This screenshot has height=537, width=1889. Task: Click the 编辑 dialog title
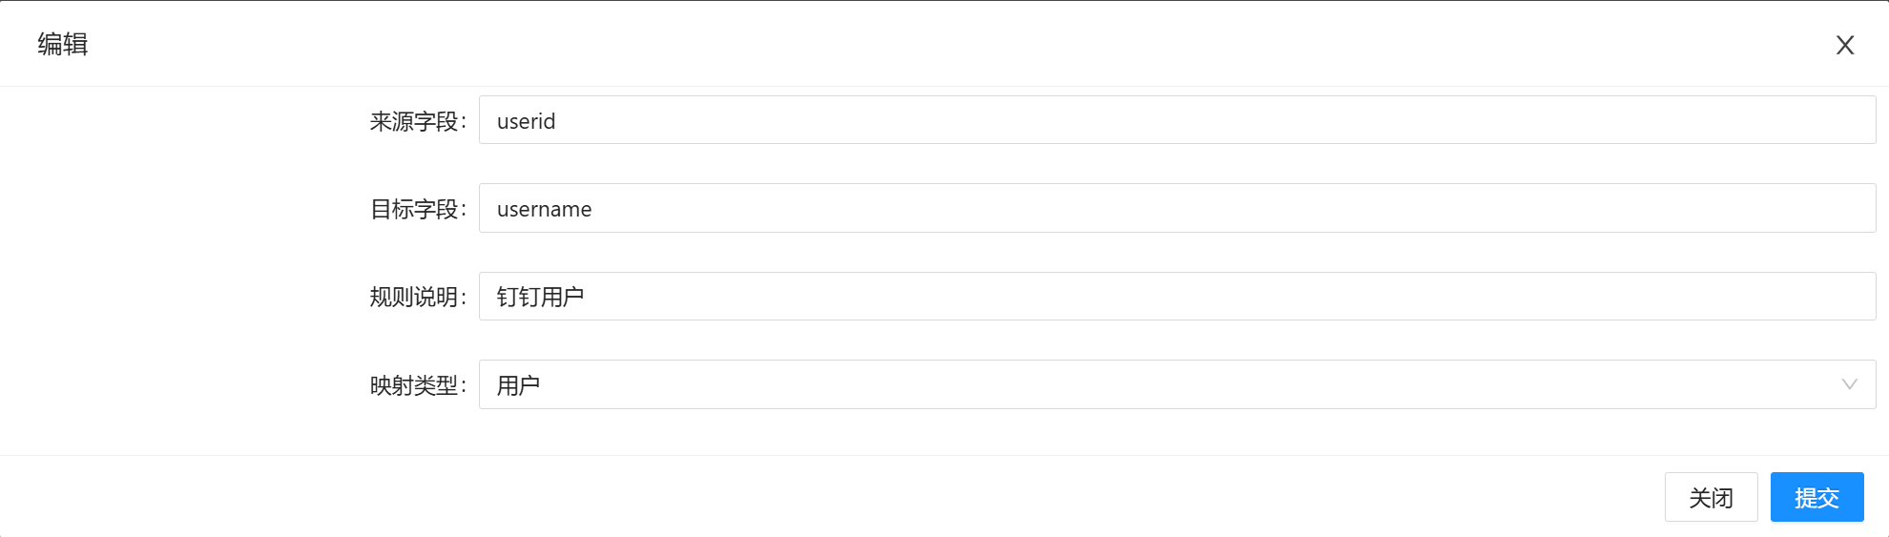click(x=63, y=44)
